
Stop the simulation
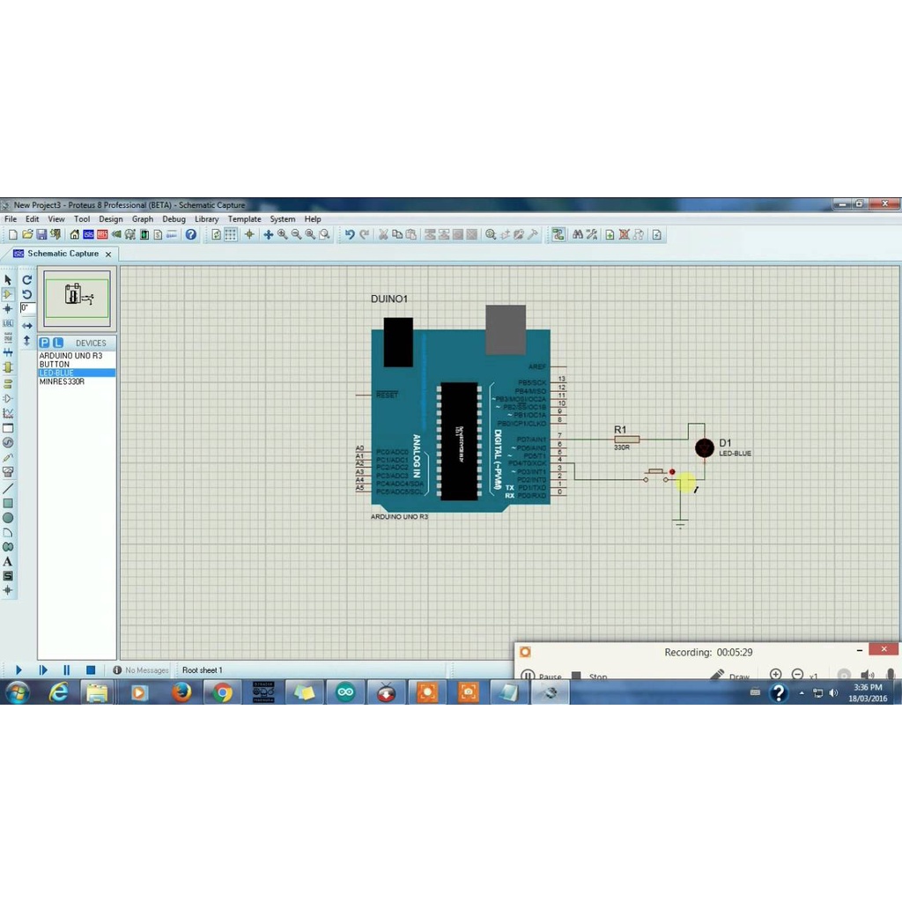(x=91, y=669)
